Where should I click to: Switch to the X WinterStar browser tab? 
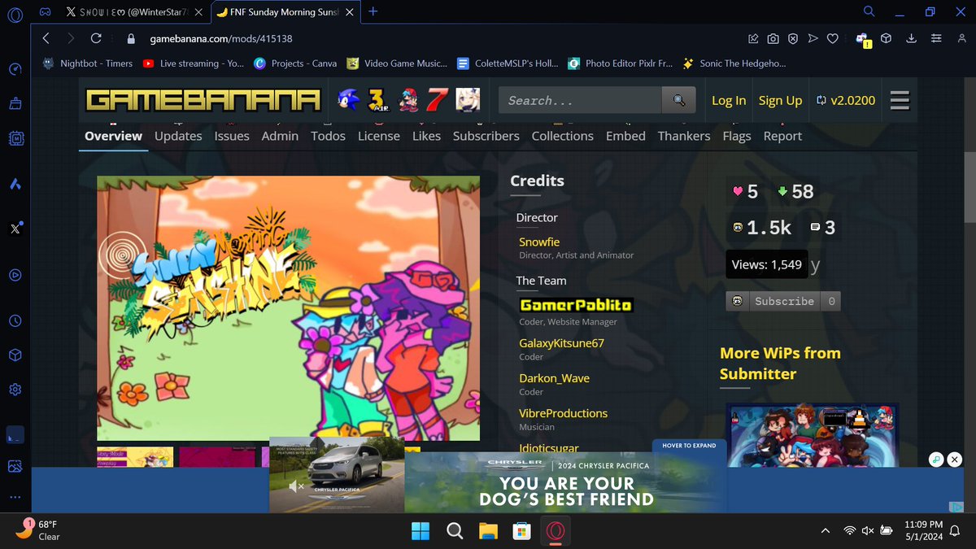134,11
